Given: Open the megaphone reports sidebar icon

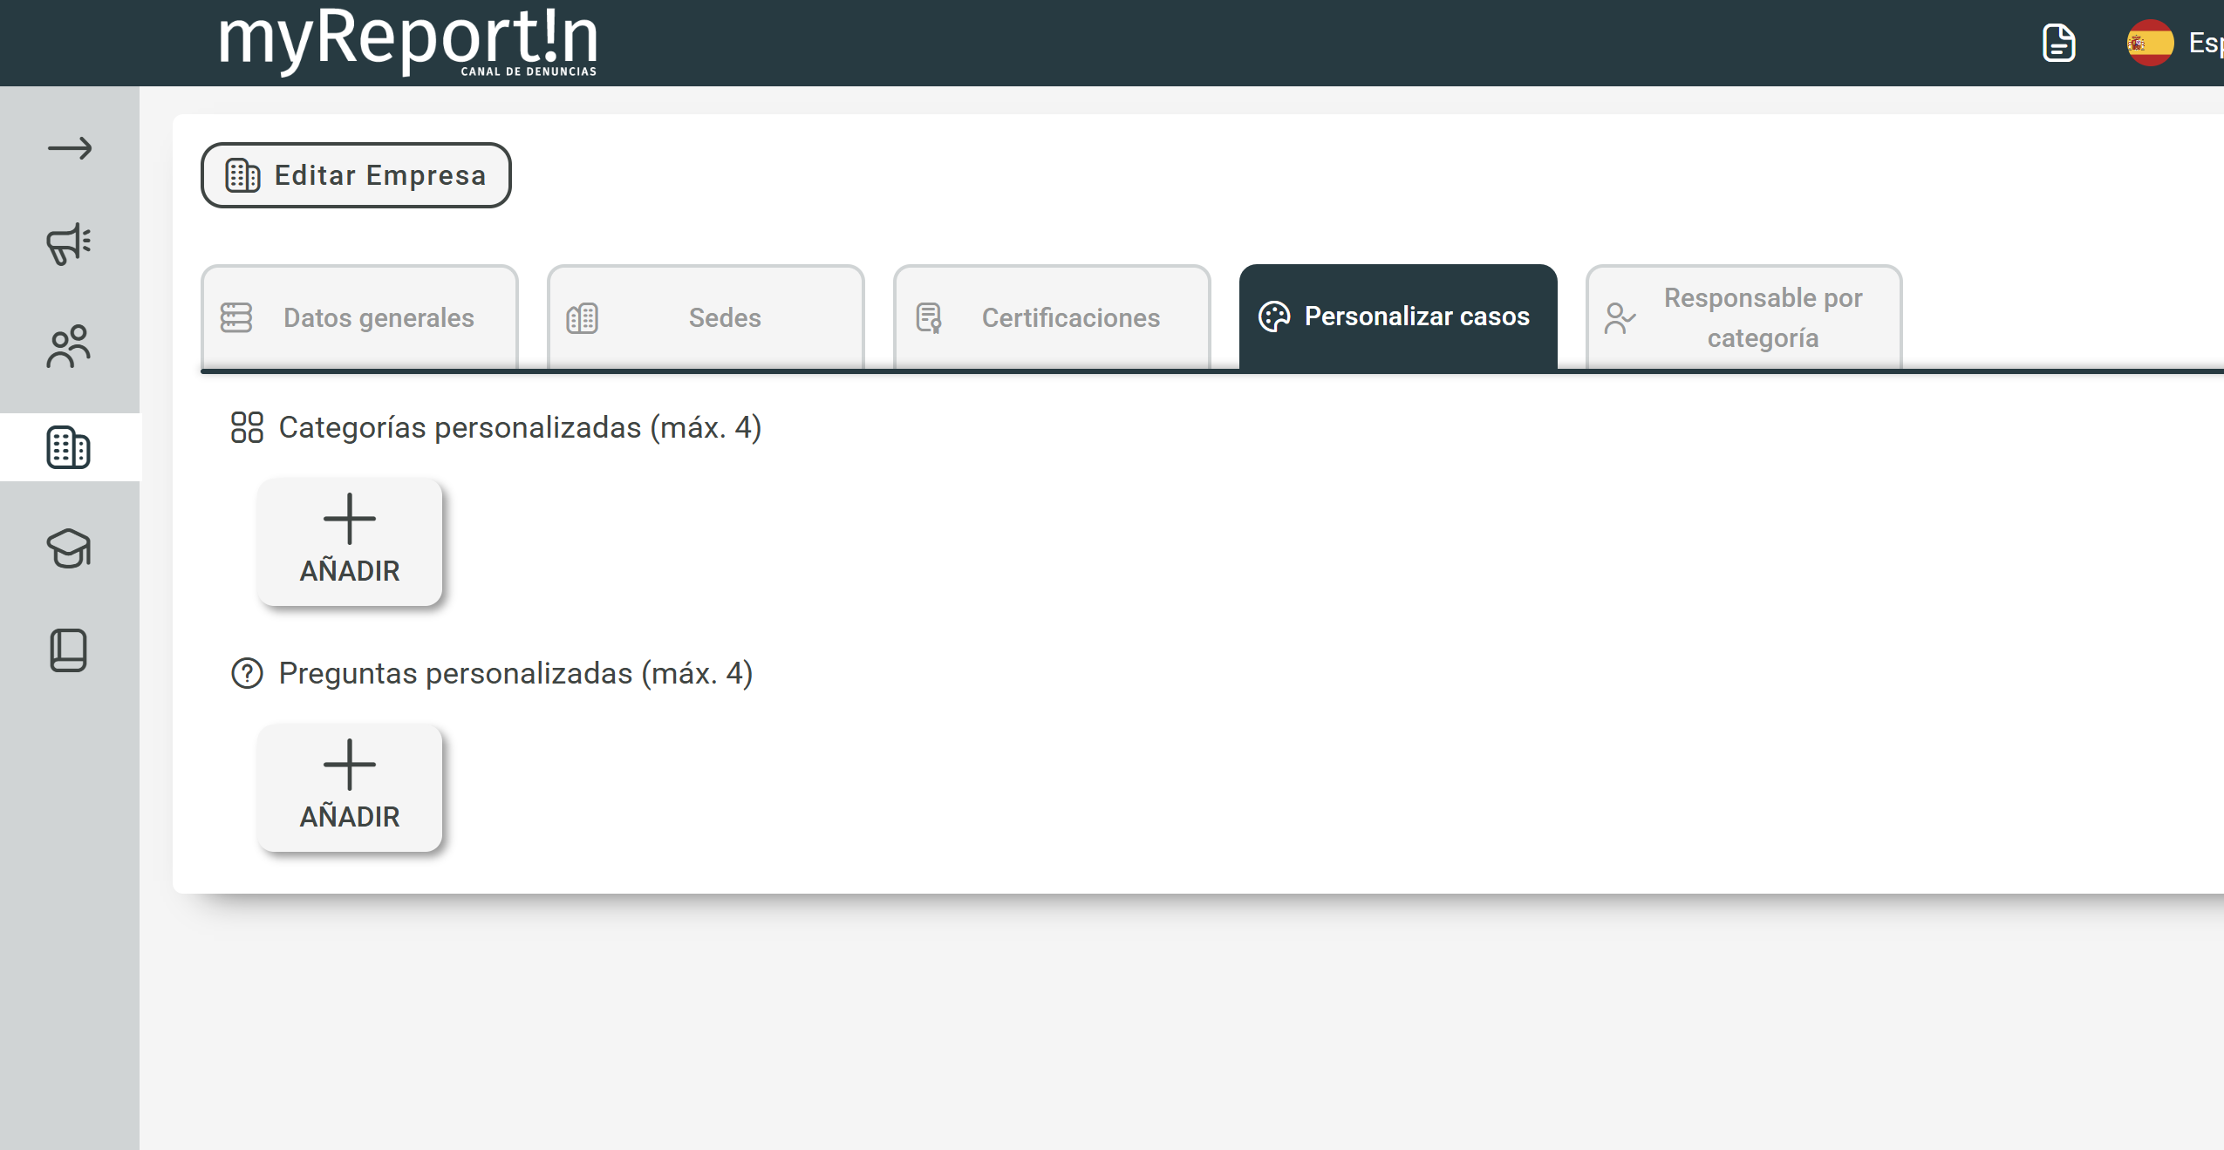Looking at the screenshot, I should (69, 244).
